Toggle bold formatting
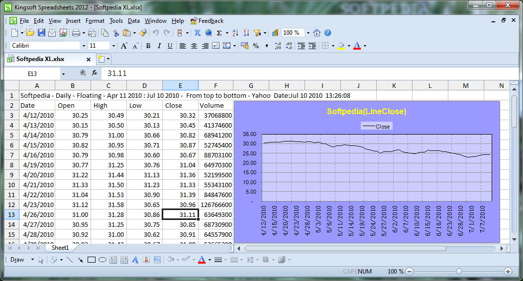The image size is (523, 281). tap(148, 46)
